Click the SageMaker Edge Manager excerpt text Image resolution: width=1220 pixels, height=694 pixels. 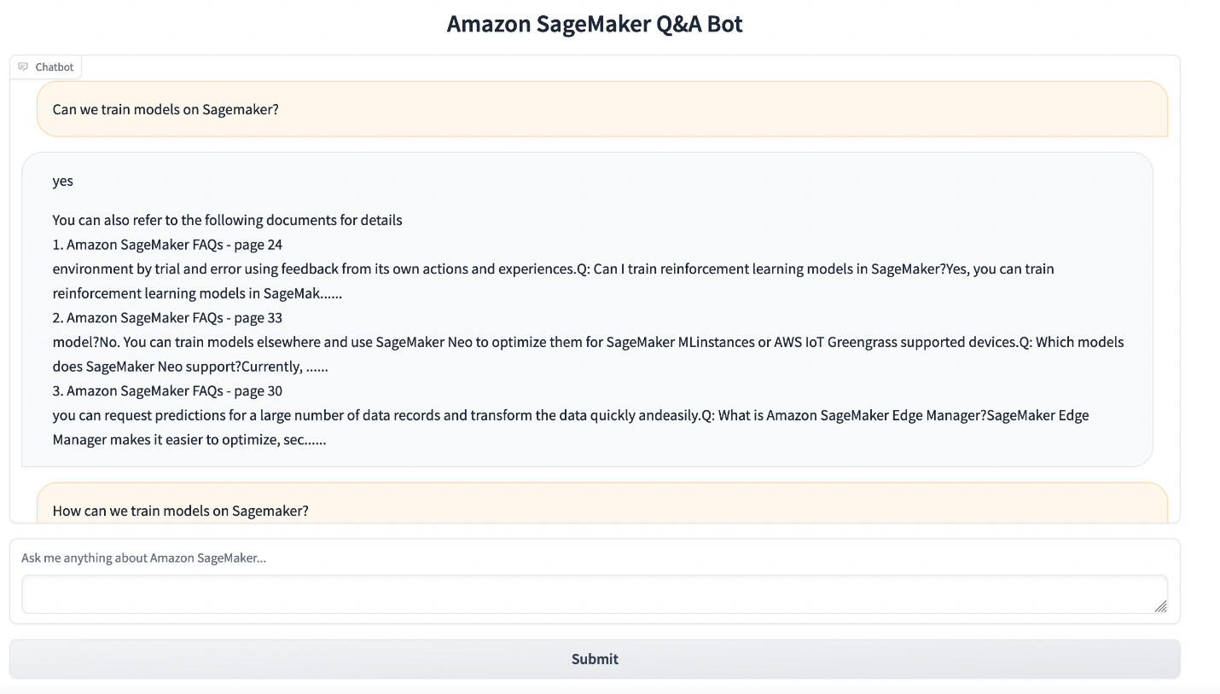570,415
